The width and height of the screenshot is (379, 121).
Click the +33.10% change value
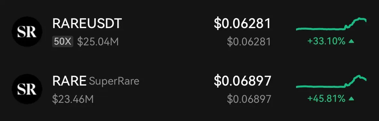tap(326, 42)
